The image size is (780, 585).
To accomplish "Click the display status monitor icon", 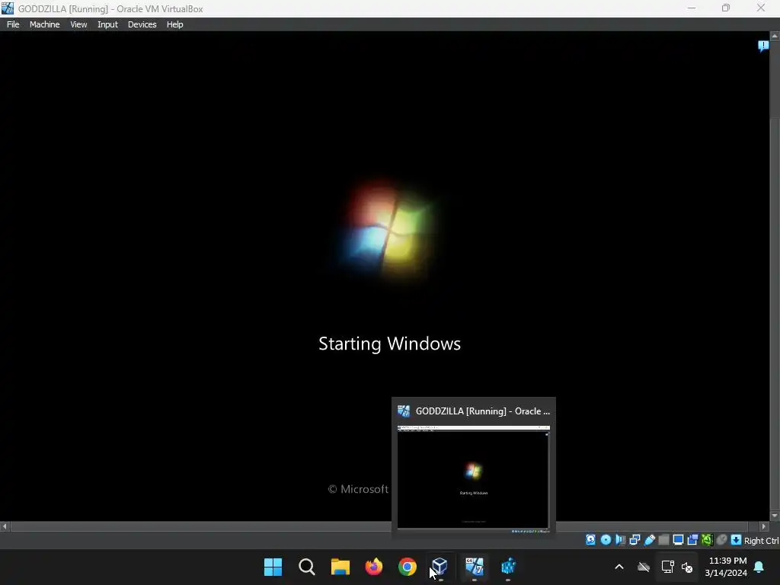I will click(x=678, y=540).
